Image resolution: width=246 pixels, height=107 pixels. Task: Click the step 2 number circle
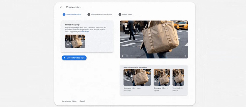point(89,15)
